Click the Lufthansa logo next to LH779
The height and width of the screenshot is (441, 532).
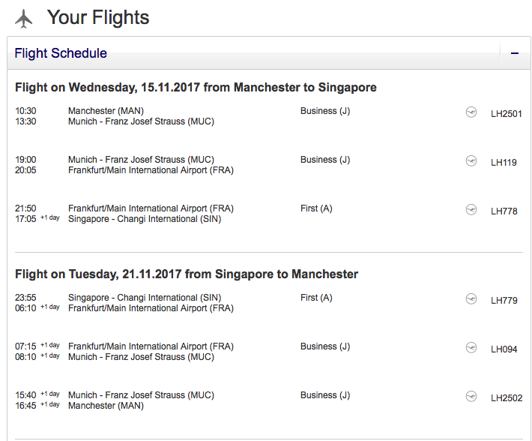[471, 298]
